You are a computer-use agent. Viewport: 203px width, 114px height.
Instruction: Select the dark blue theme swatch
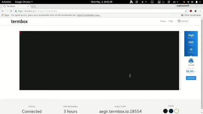(171, 111)
